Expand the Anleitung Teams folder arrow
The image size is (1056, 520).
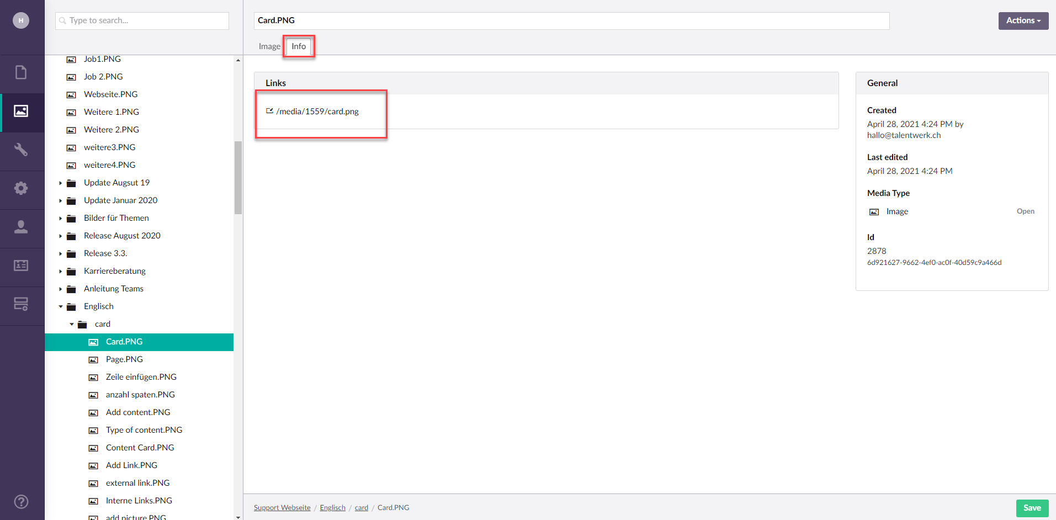(60, 289)
